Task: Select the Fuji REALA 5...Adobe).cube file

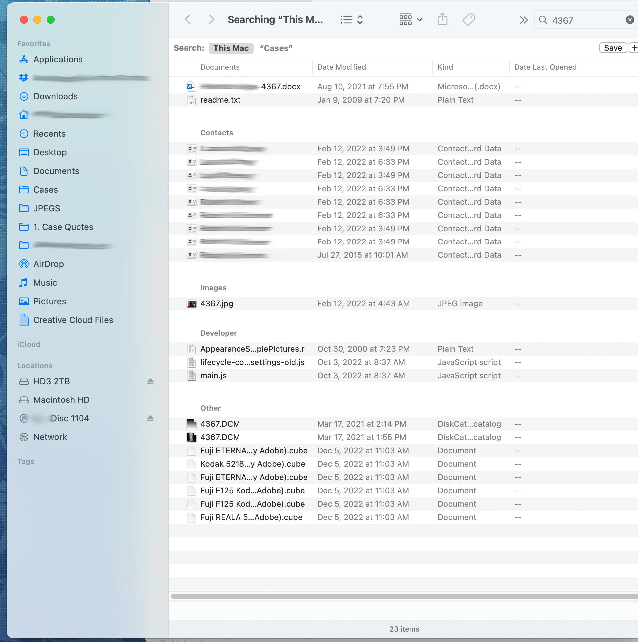Action: [403, 517]
